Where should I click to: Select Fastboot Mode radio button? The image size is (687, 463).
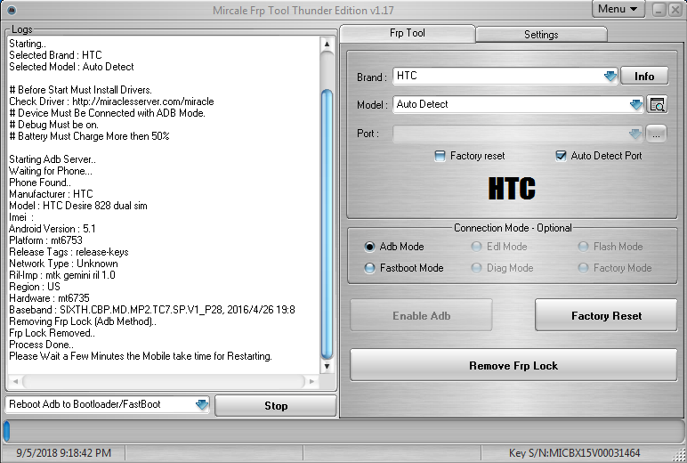click(x=369, y=268)
